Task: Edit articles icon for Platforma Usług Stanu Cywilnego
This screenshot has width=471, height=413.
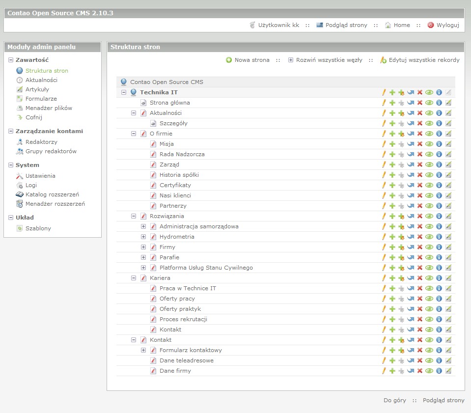Action: pyautogui.click(x=448, y=268)
